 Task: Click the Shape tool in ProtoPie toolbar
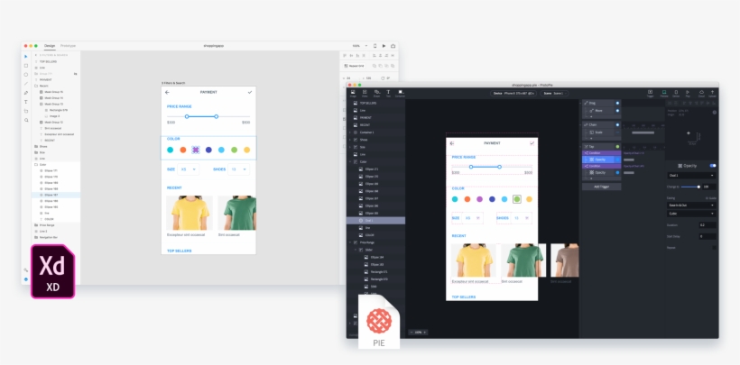pos(376,92)
